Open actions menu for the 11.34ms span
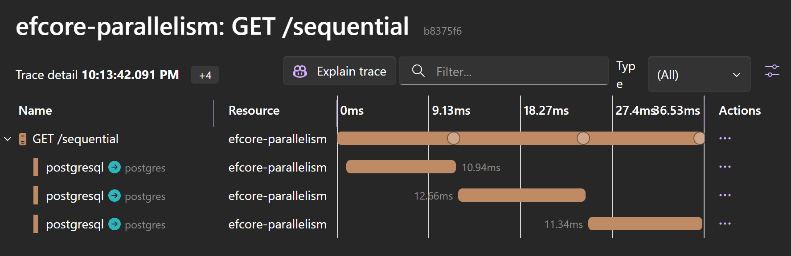 [x=725, y=224]
